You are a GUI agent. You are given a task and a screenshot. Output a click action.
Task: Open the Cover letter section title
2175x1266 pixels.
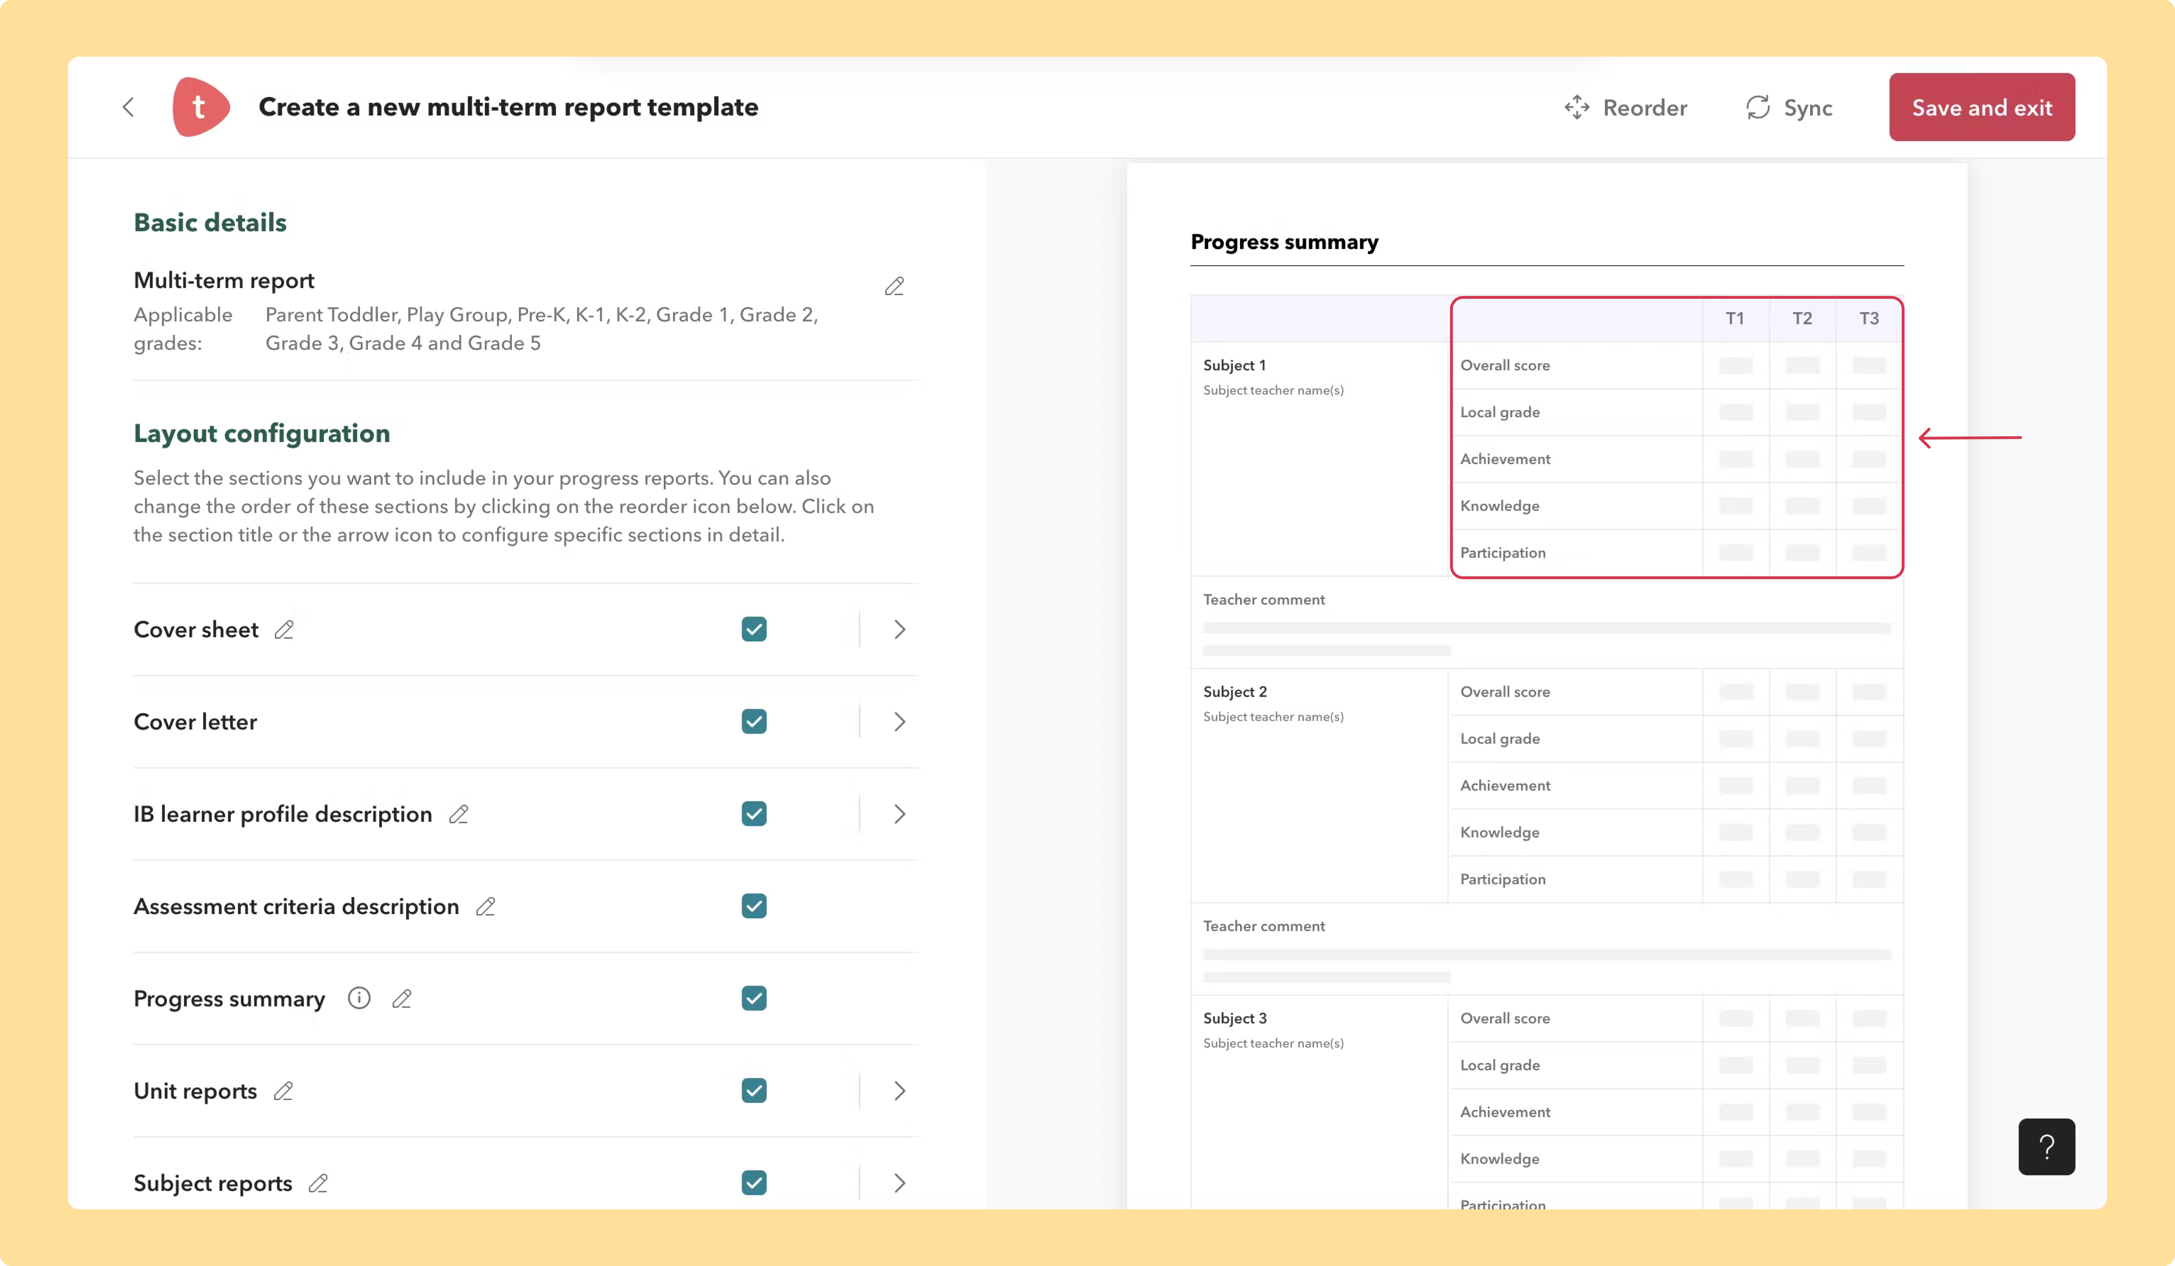pos(195,722)
